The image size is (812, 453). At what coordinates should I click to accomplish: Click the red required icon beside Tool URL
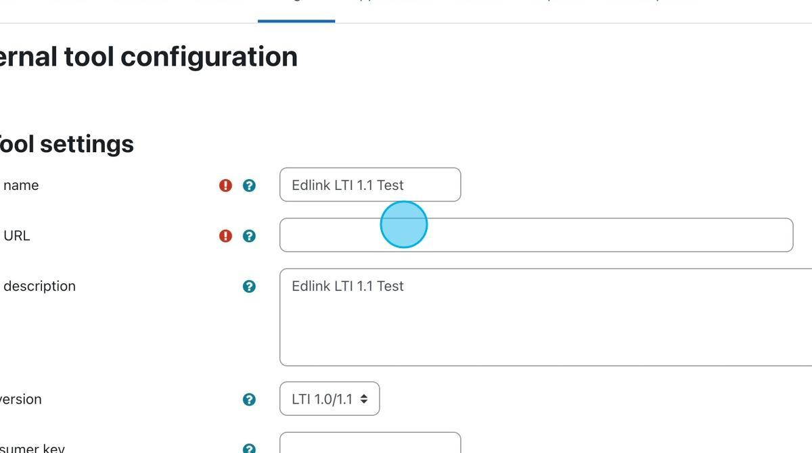(x=225, y=235)
